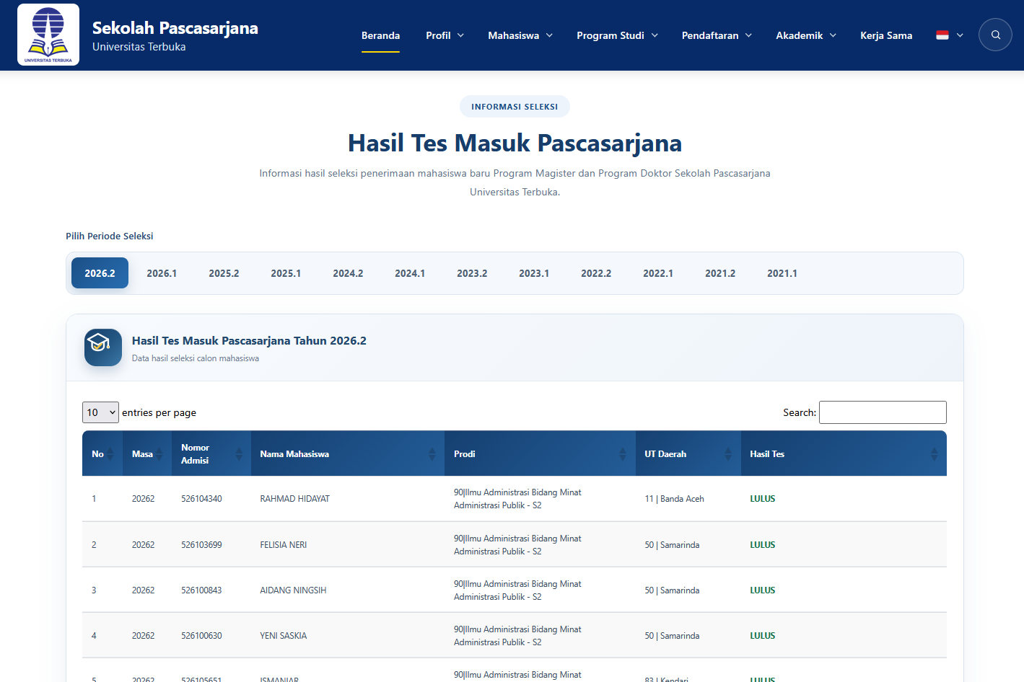The width and height of the screenshot is (1024, 682).
Task: Expand the Profil menu
Action: pyautogui.click(x=445, y=35)
